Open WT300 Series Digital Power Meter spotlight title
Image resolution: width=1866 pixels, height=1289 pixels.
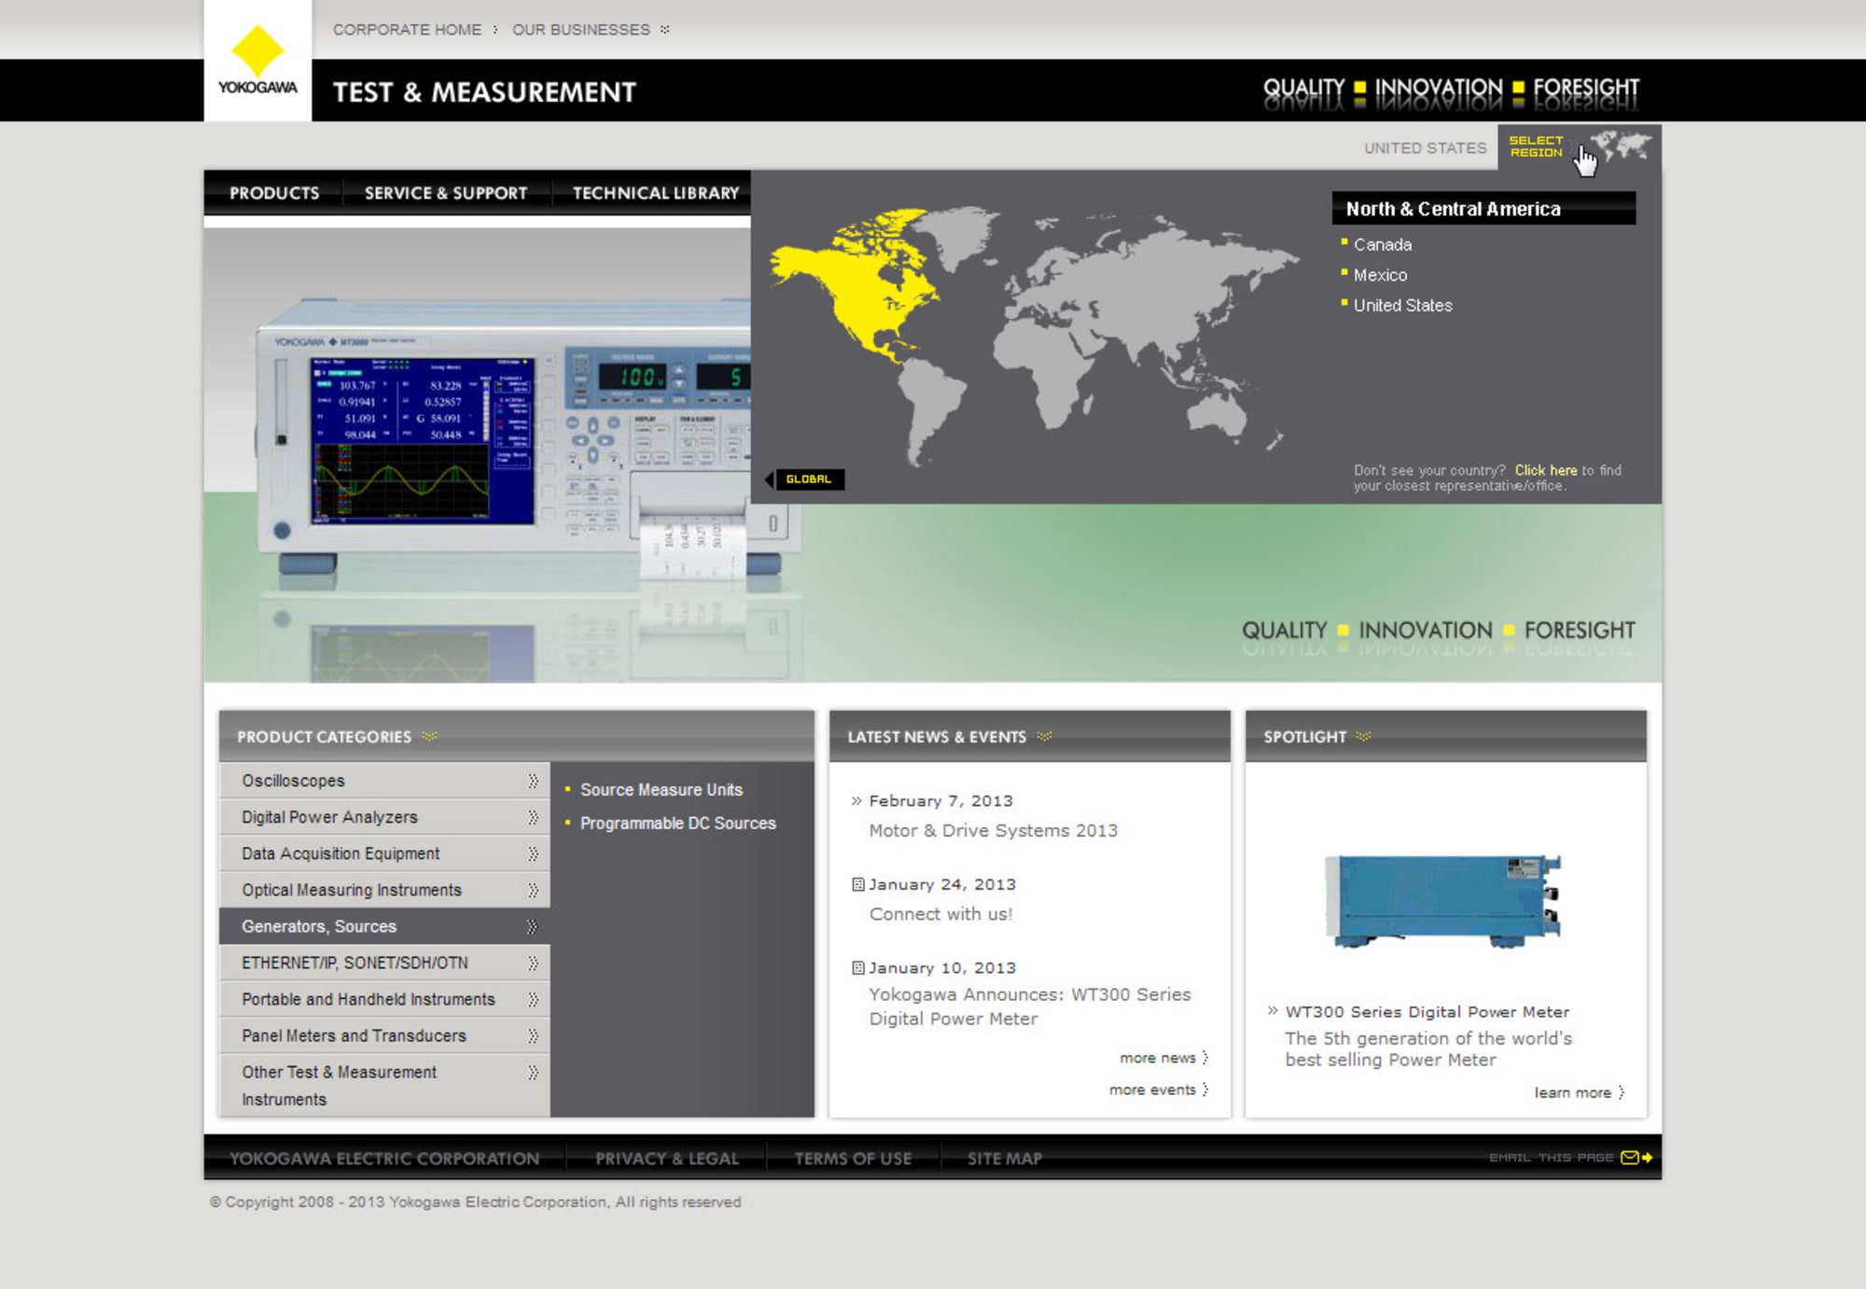pyautogui.click(x=1427, y=1012)
